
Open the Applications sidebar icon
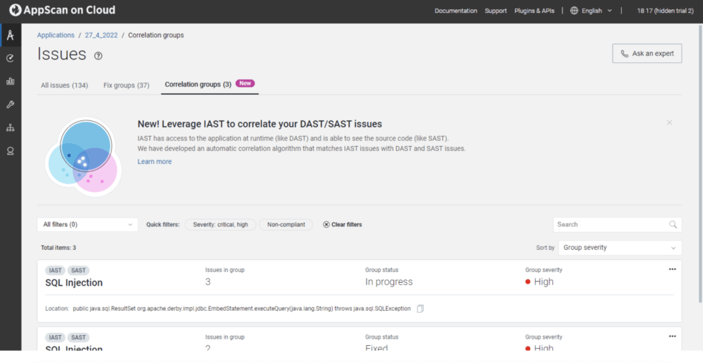click(x=10, y=35)
